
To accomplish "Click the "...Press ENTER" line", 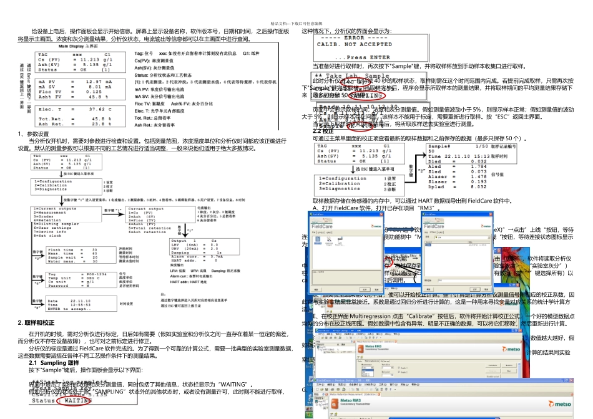I will click(363, 57).
